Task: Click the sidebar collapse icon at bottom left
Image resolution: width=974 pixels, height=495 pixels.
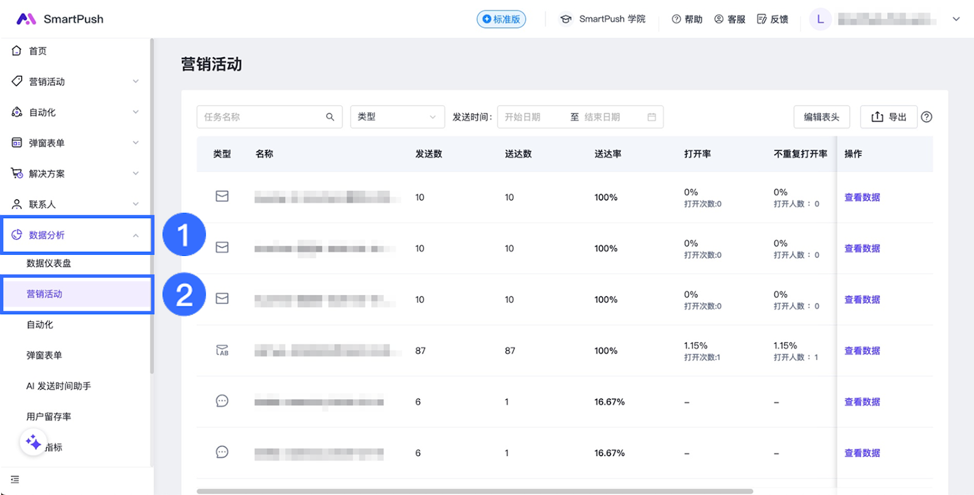Action: 15,480
